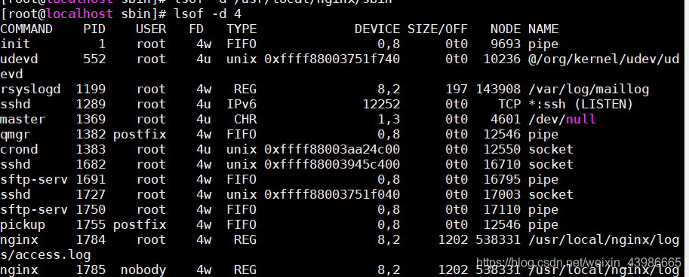Click device address 0xffff88003945c400
Viewport: 689px width, 277px height.
pos(332,165)
